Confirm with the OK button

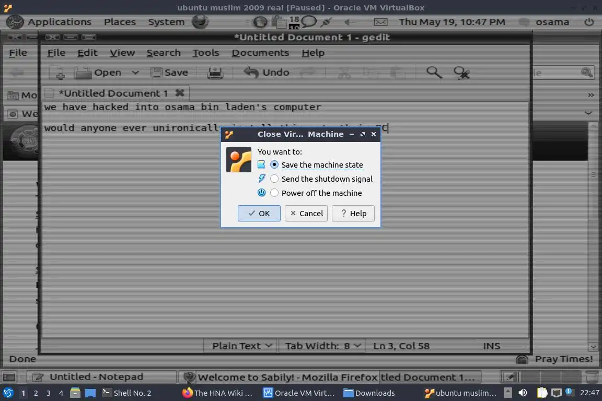pyautogui.click(x=259, y=214)
